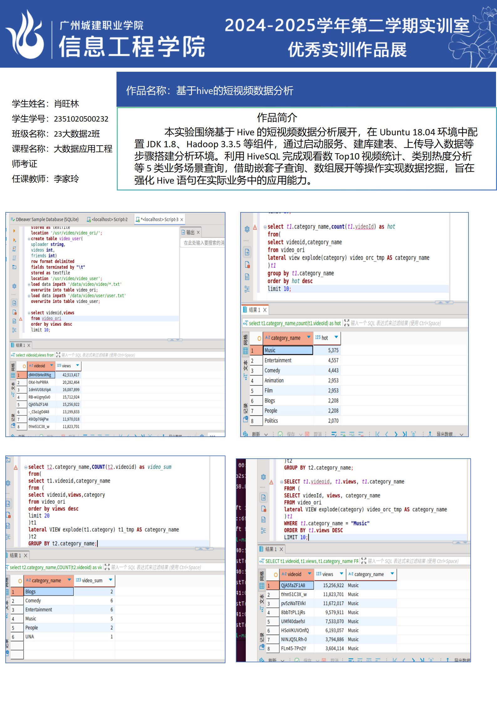Collapse the create table video_user code block
This screenshot has height=703, width=497.
29,239
